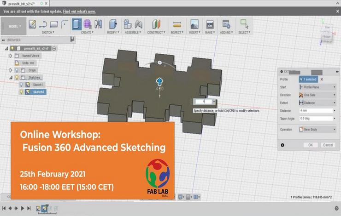Open the CONSTRUCT menu
Screen dimensions: 341x216
tap(156, 32)
